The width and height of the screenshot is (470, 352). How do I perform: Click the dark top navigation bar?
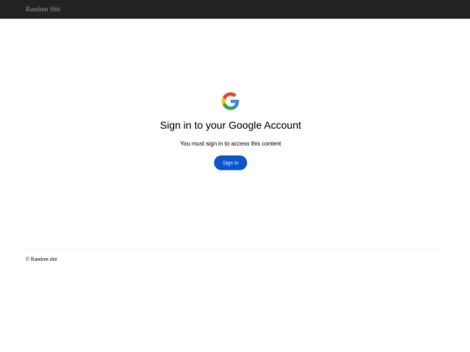(x=235, y=10)
